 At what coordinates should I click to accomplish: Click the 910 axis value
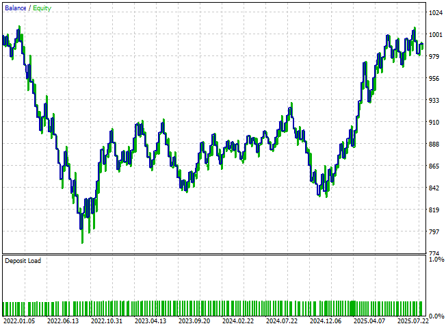(434, 122)
